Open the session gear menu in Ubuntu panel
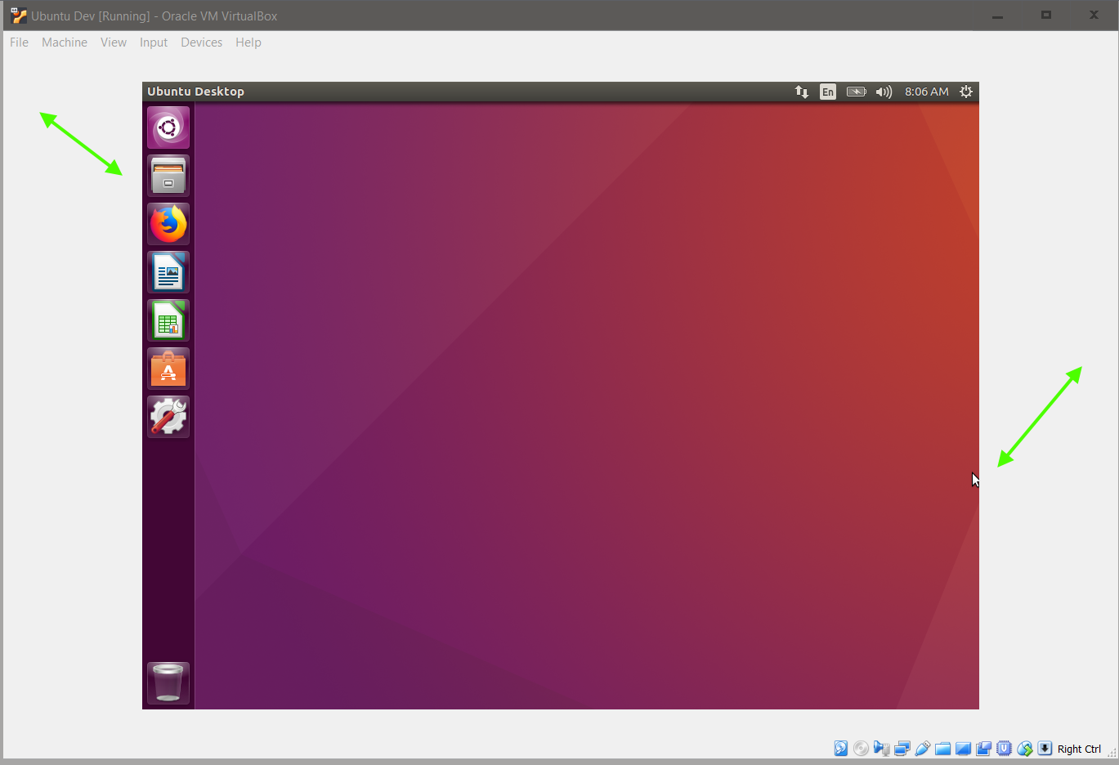This screenshot has width=1119, height=765. (x=966, y=92)
